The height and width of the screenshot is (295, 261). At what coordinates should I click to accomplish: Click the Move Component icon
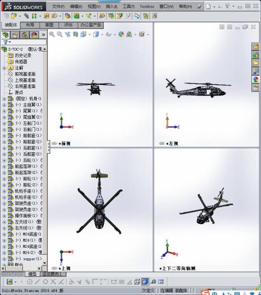pos(54,16)
